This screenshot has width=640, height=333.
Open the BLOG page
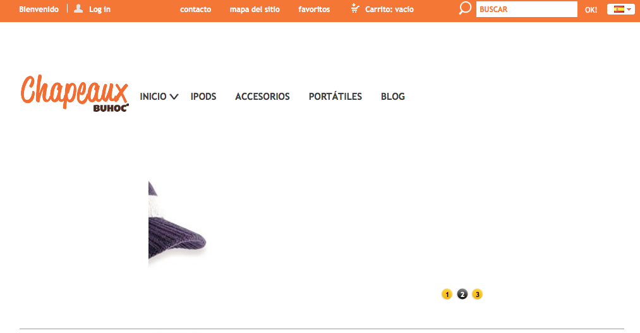(x=392, y=97)
